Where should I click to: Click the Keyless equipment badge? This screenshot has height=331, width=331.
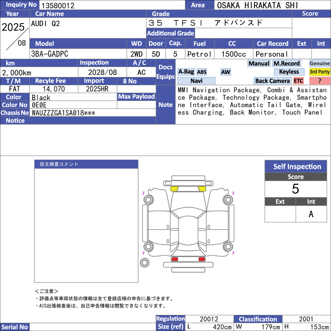point(289,72)
